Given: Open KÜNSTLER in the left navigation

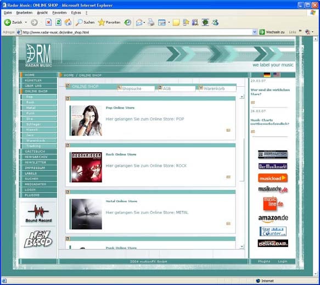Looking at the screenshot, I should click(x=38, y=80).
